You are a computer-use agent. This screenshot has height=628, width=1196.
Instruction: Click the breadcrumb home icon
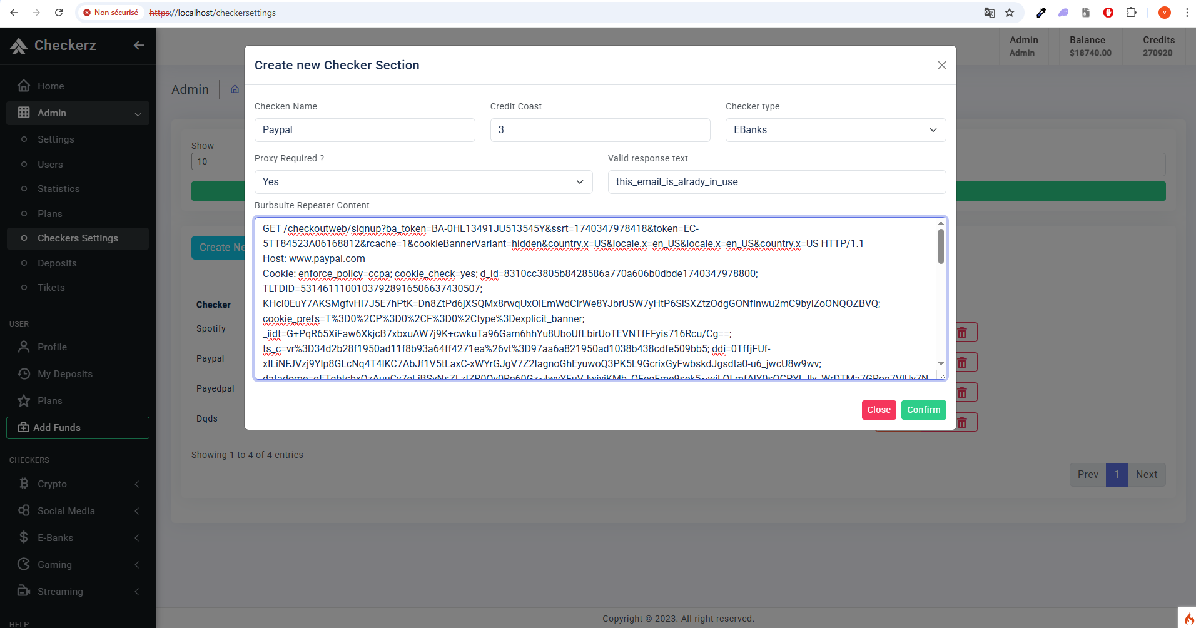[235, 89]
